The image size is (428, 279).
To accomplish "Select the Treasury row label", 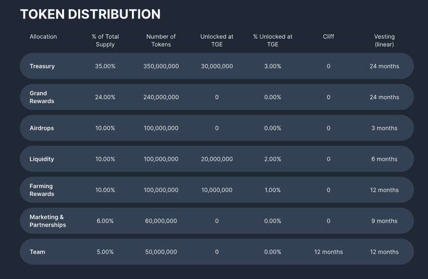I will (x=42, y=66).
